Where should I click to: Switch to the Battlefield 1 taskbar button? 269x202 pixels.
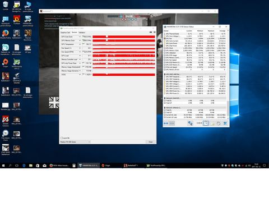click(133, 166)
